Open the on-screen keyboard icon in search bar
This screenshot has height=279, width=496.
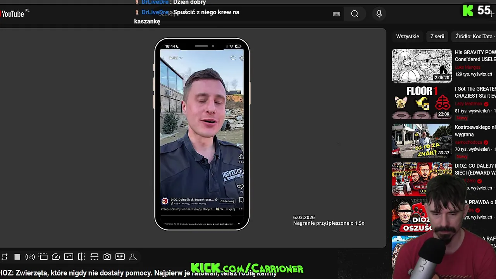336,14
